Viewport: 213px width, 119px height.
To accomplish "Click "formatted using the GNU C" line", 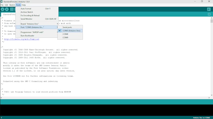I will (30, 81).
